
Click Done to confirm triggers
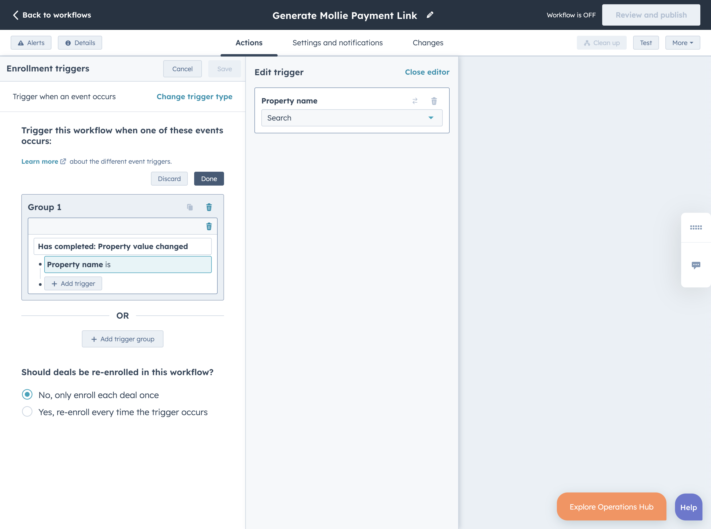(x=209, y=179)
